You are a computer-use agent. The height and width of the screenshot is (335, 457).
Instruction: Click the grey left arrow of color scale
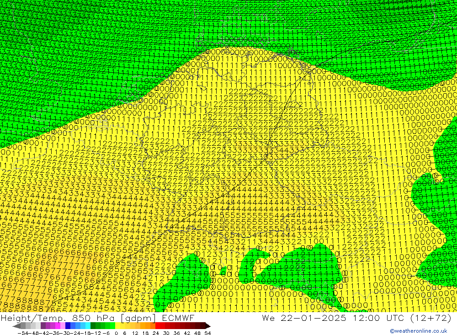pos(17,326)
